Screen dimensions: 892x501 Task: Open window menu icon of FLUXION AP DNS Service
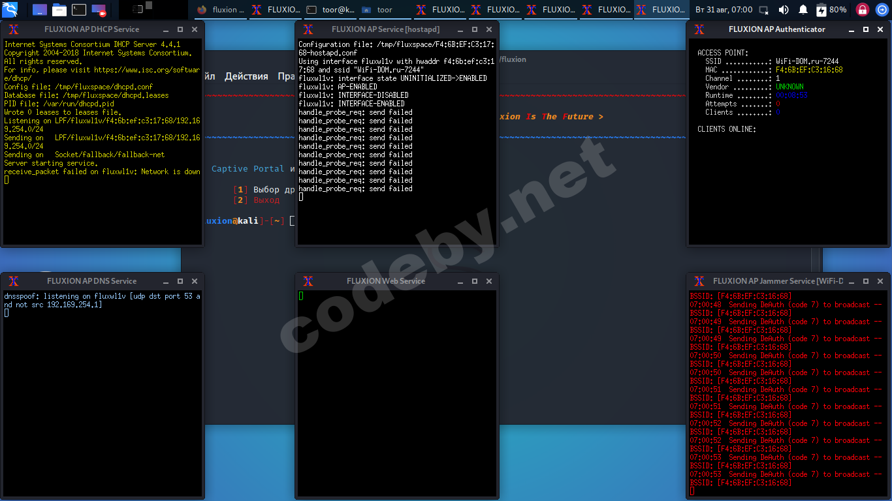pyautogui.click(x=13, y=281)
